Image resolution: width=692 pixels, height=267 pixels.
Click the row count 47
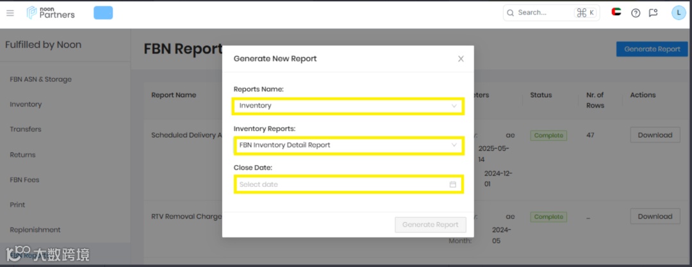(590, 135)
